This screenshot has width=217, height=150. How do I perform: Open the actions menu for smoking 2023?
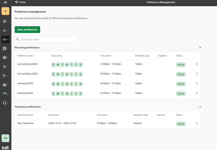pos(197,83)
